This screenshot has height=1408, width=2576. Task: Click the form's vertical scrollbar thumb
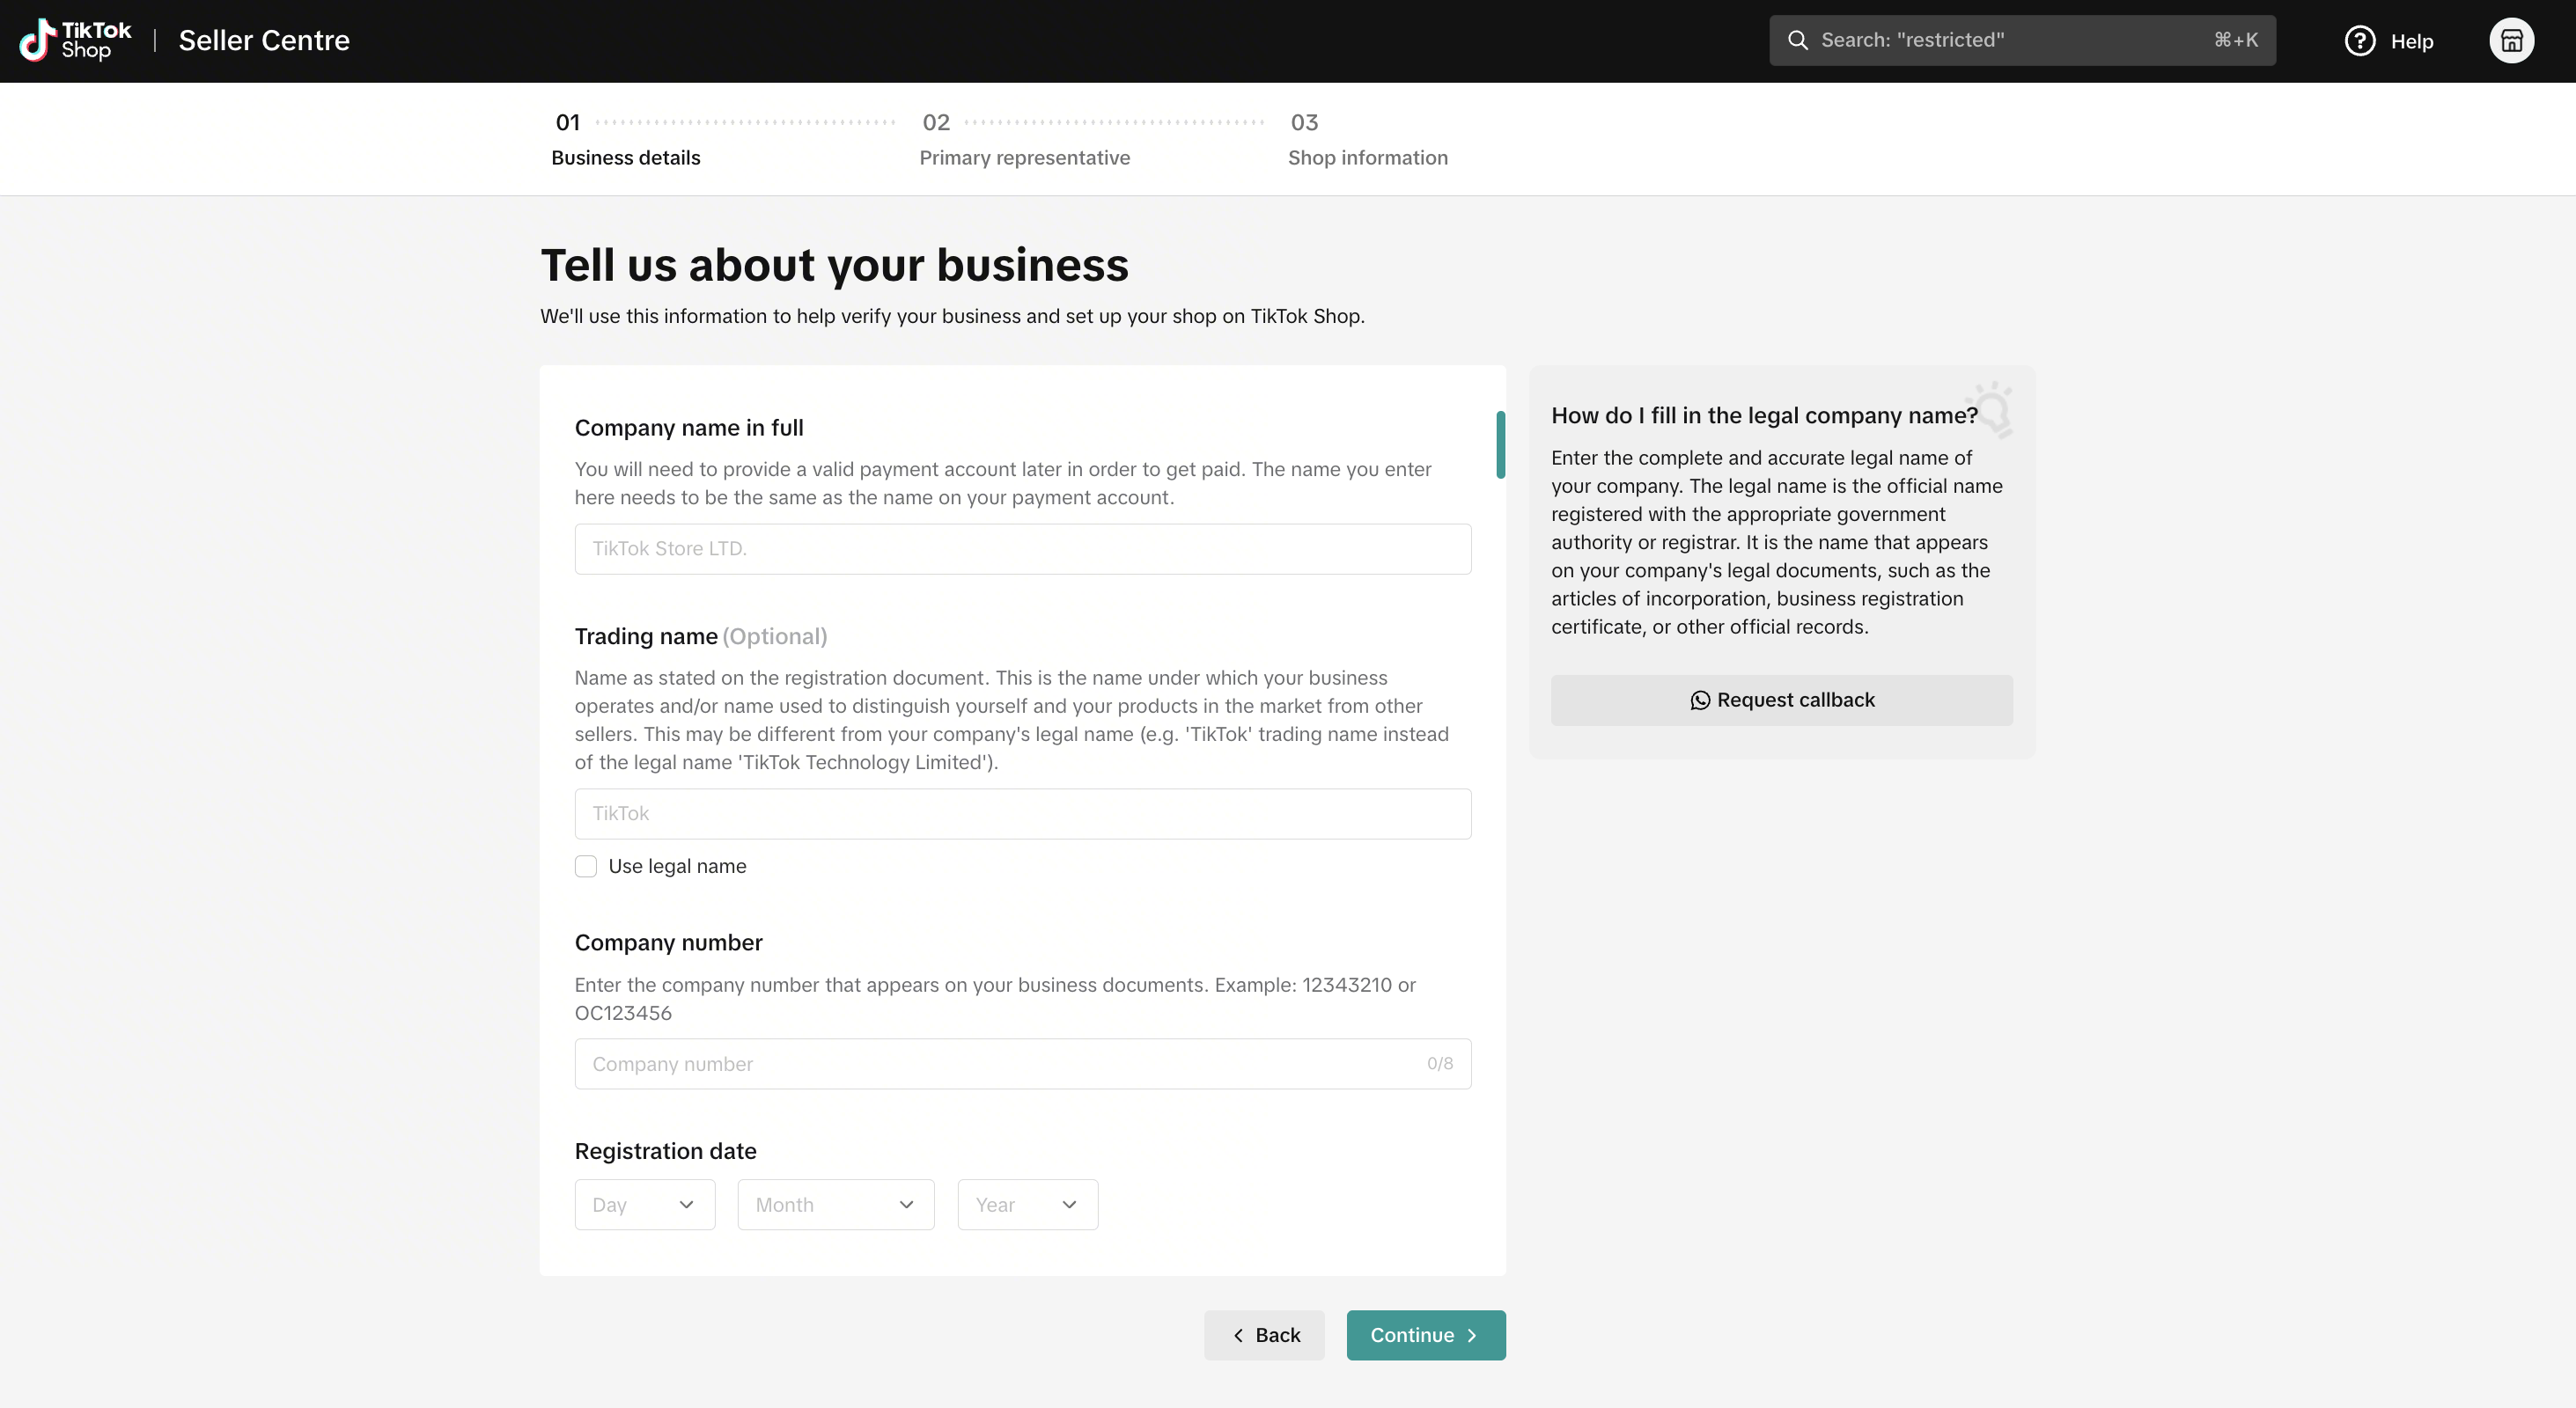click(x=1500, y=444)
